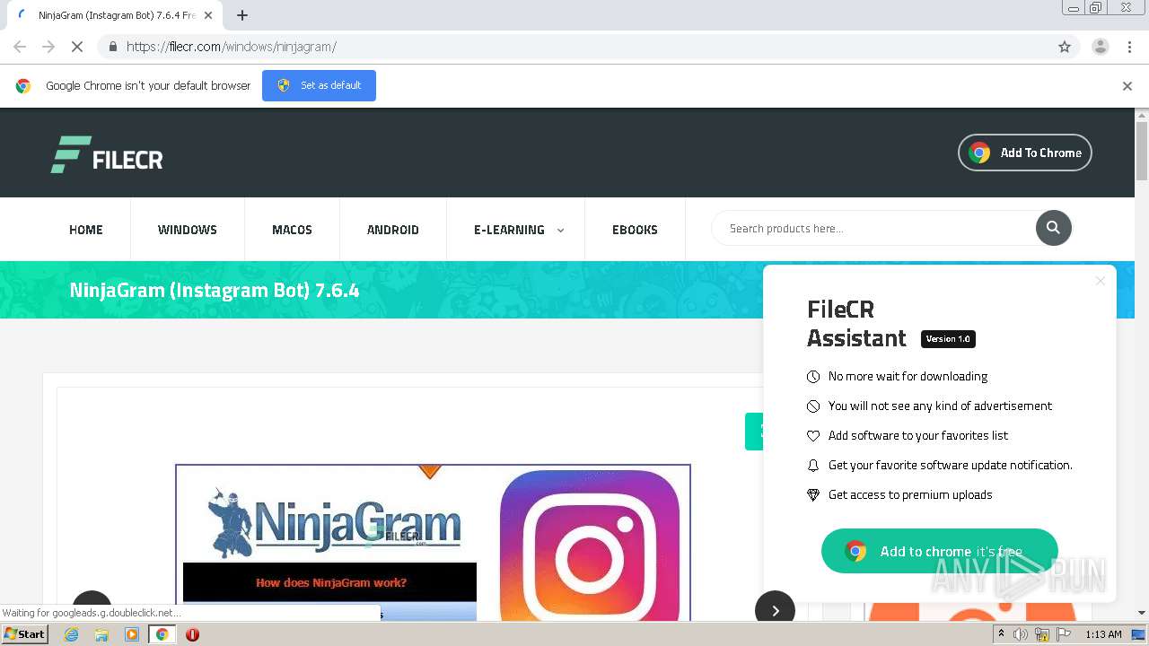This screenshot has height=646, width=1149.
Task: Click the 'No more wait for downloading' item
Action: (x=908, y=376)
